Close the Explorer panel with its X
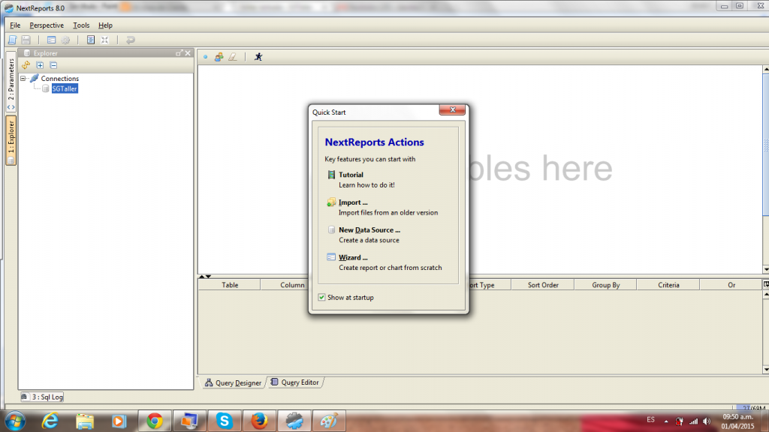Viewport: 769px width, 432px height. [x=188, y=53]
